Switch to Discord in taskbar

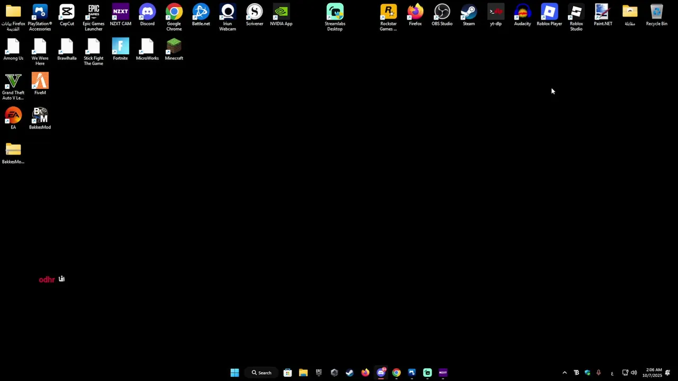point(381,373)
